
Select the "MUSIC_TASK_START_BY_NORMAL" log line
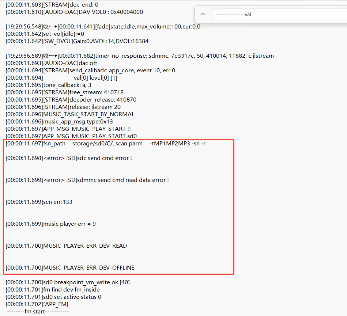(x=70, y=114)
